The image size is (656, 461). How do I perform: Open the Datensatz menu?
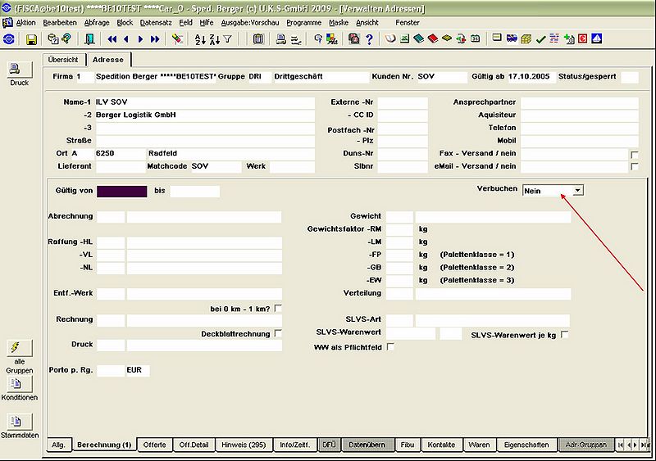click(x=156, y=23)
